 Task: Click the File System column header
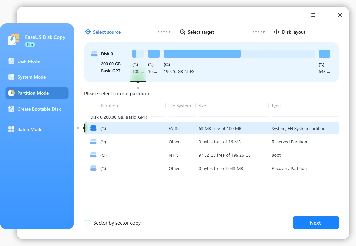coord(180,106)
